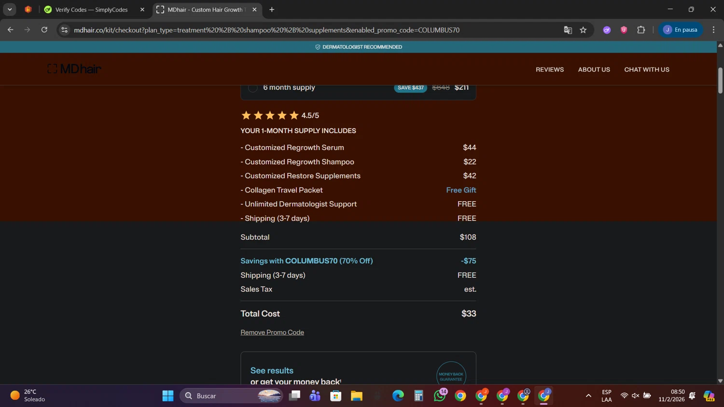The height and width of the screenshot is (407, 724).
Task: Click the profile 'En pausa' button
Action: tap(681, 30)
